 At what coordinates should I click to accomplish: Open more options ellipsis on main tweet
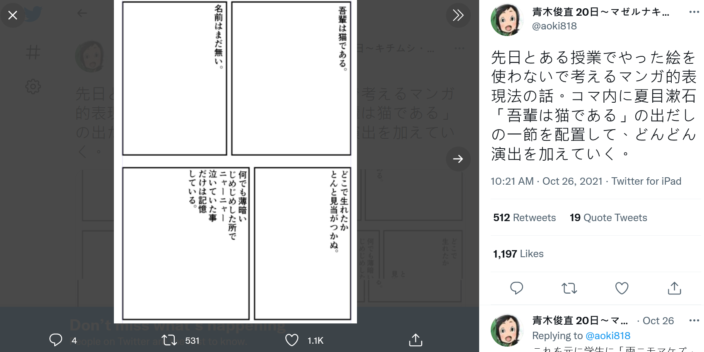click(694, 12)
